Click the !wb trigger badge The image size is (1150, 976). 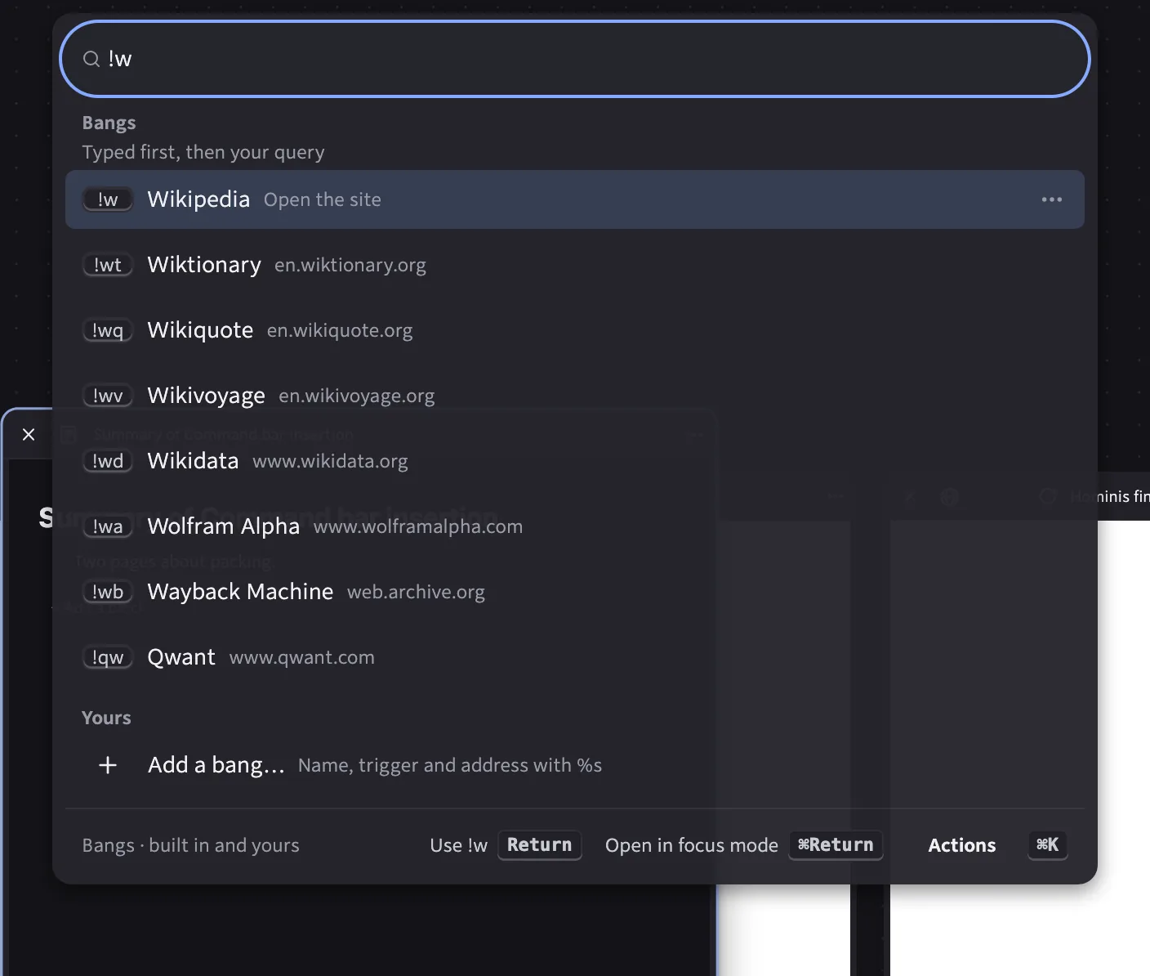(108, 592)
